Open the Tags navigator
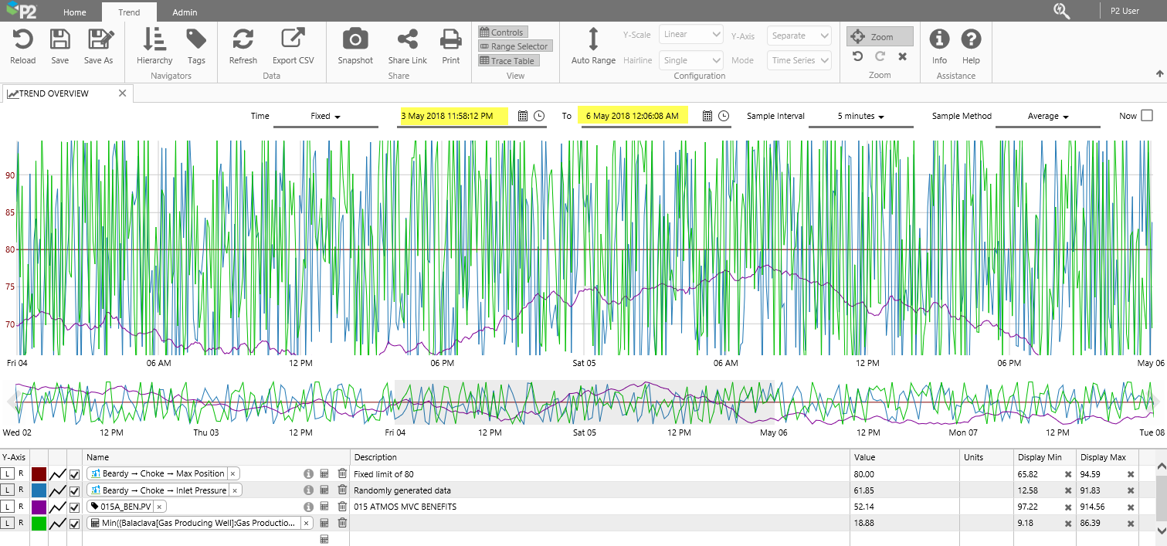1167x546 pixels. [196, 40]
